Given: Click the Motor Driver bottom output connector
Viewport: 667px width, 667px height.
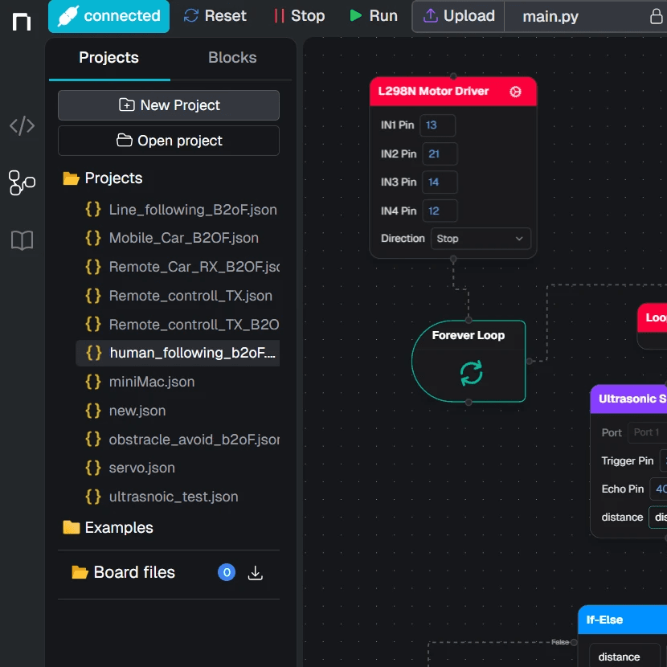Looking at the screenshot, I should [453, 259].
